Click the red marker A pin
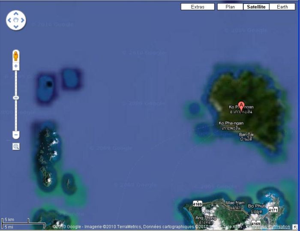 click(241, 105)
